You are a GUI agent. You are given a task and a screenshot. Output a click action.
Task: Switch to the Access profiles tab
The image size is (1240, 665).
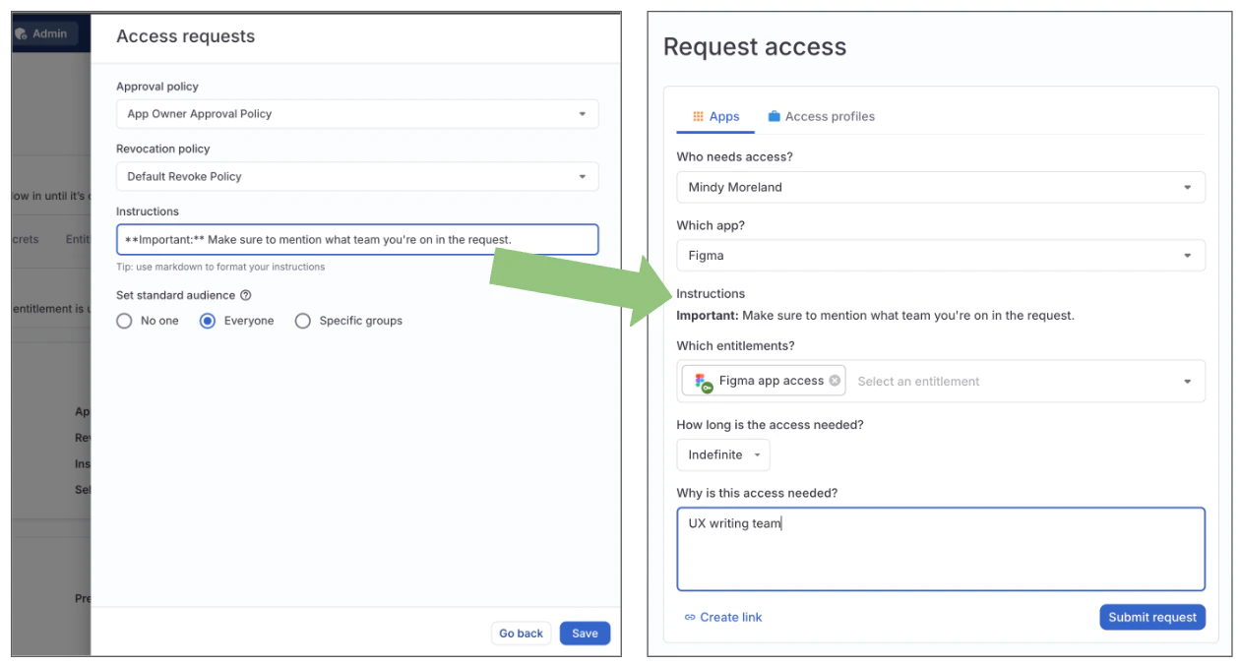point(822,116)
